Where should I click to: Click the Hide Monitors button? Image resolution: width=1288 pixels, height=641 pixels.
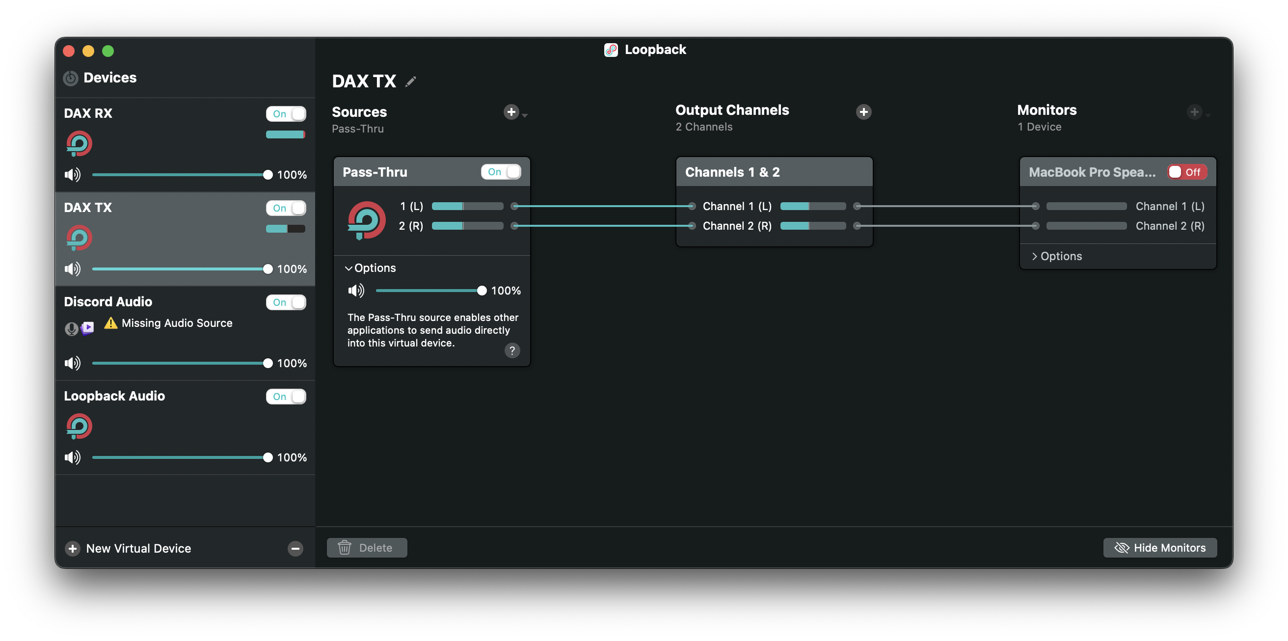[1159, 547]
